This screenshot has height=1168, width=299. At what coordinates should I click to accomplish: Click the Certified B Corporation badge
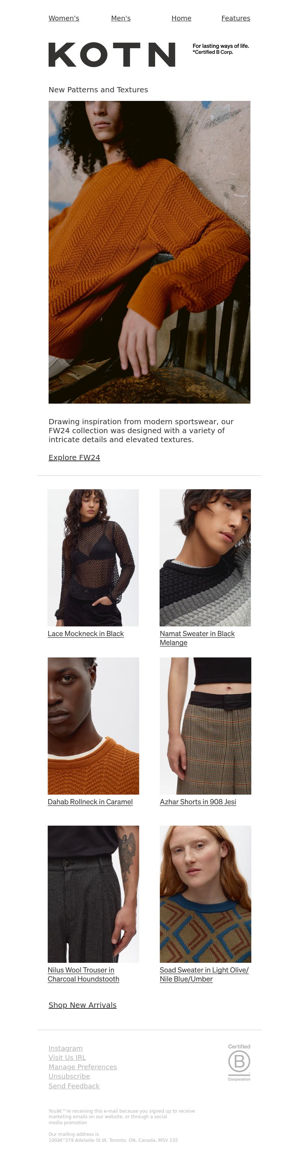pyautogui.click(x=239, y=1062)
